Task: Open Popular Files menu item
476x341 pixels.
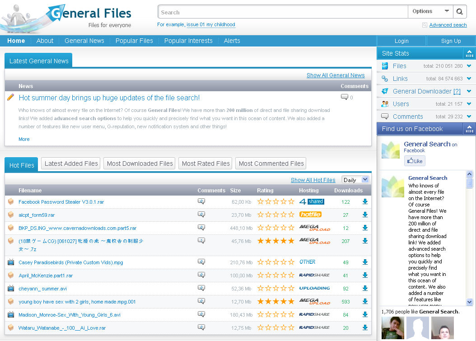Action: (x=134, y=41)
